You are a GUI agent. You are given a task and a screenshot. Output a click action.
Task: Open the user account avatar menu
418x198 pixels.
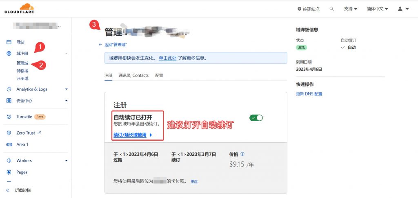pyautogui.click(x=403, y=9)
